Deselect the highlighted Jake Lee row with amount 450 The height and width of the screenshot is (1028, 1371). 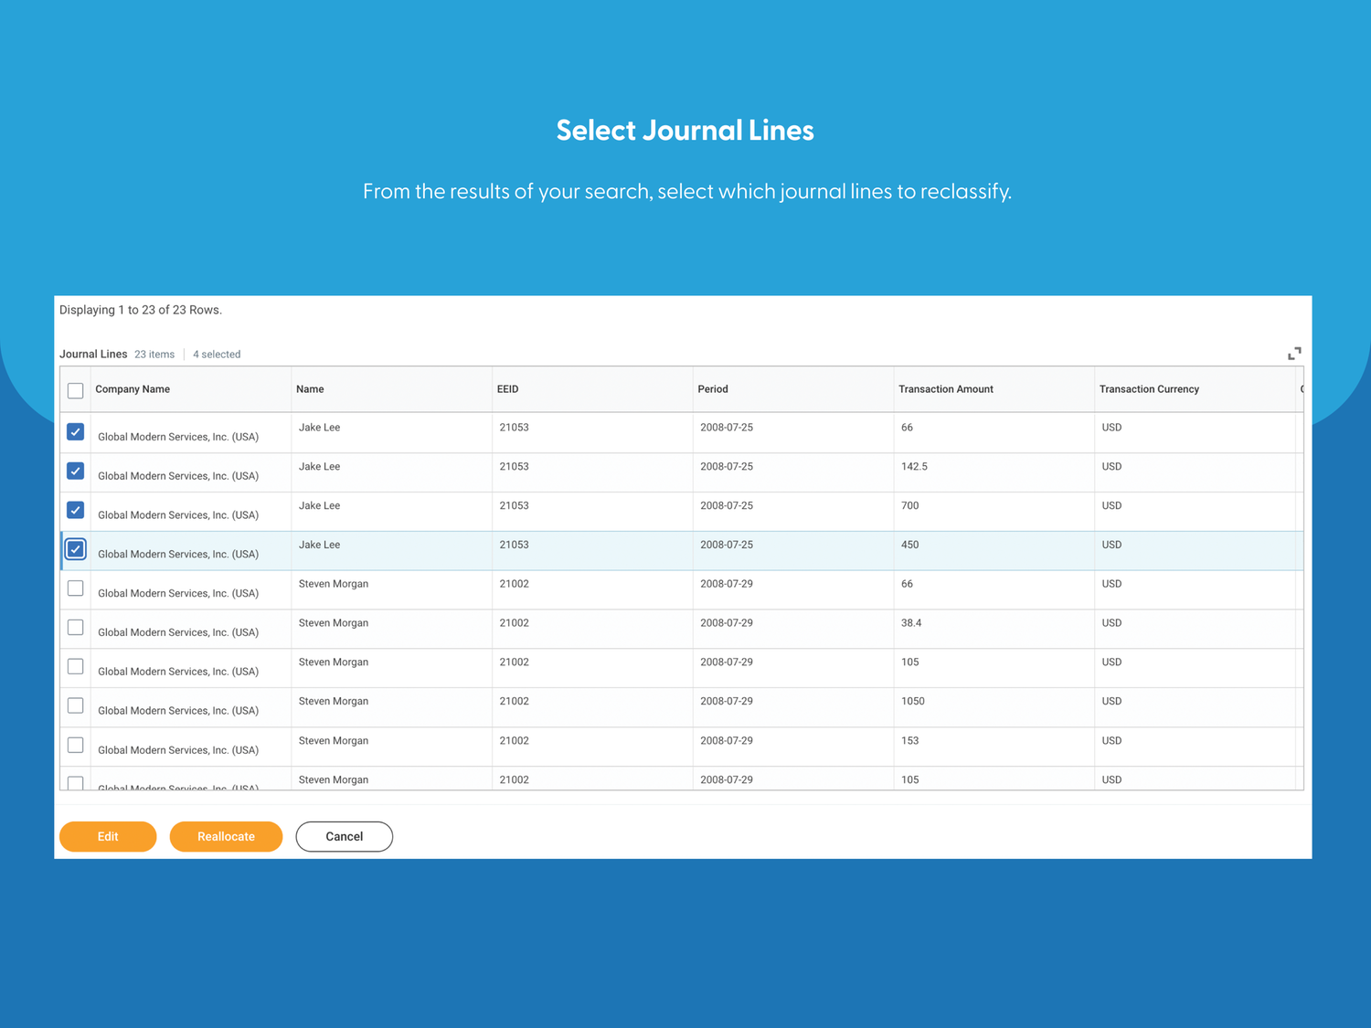pos(75,549)
